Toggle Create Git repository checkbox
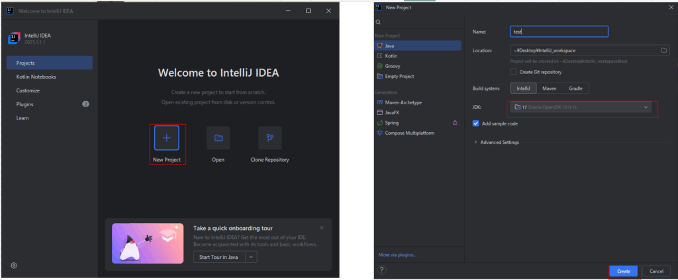The image size is (678, 280). pyautogui.click(x=513, y=72)
